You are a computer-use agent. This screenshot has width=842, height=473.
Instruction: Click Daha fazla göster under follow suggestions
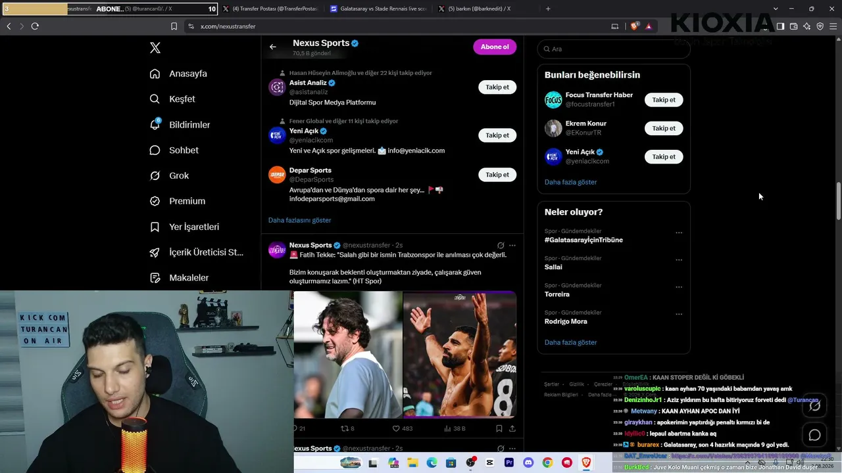570,182
